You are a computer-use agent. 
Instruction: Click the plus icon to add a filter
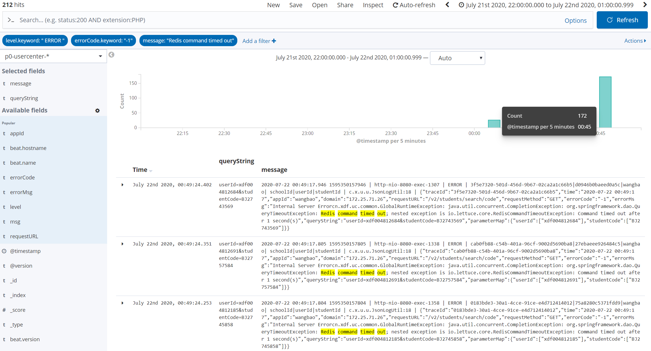click(274, 41)
